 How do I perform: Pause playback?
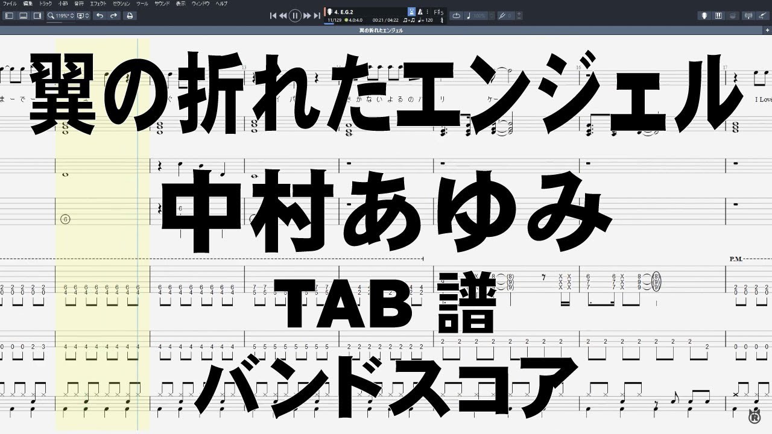click(x=295, y=16)
